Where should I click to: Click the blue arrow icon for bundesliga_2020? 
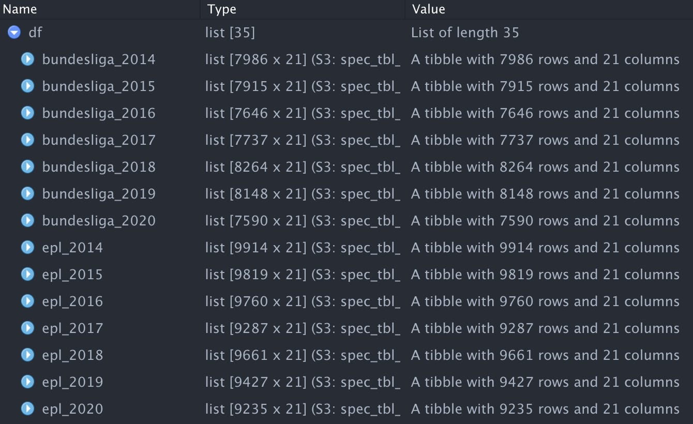(27, 220)
